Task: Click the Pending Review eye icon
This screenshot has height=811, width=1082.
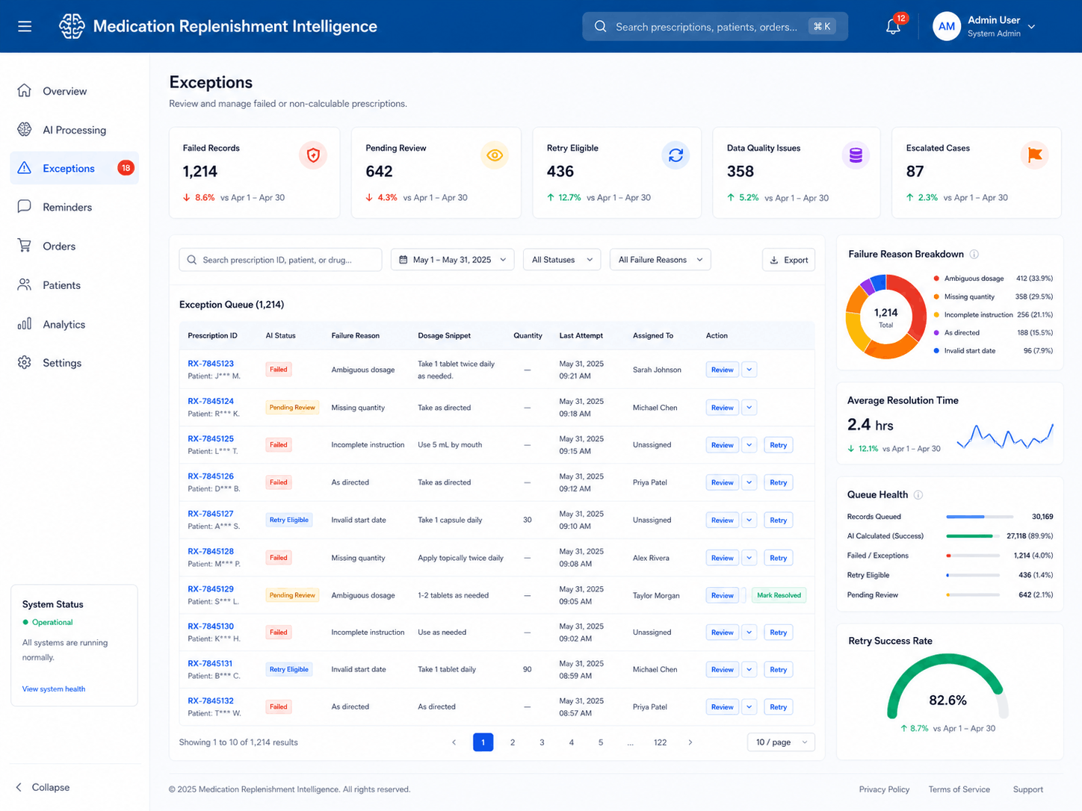Action: 495,155
